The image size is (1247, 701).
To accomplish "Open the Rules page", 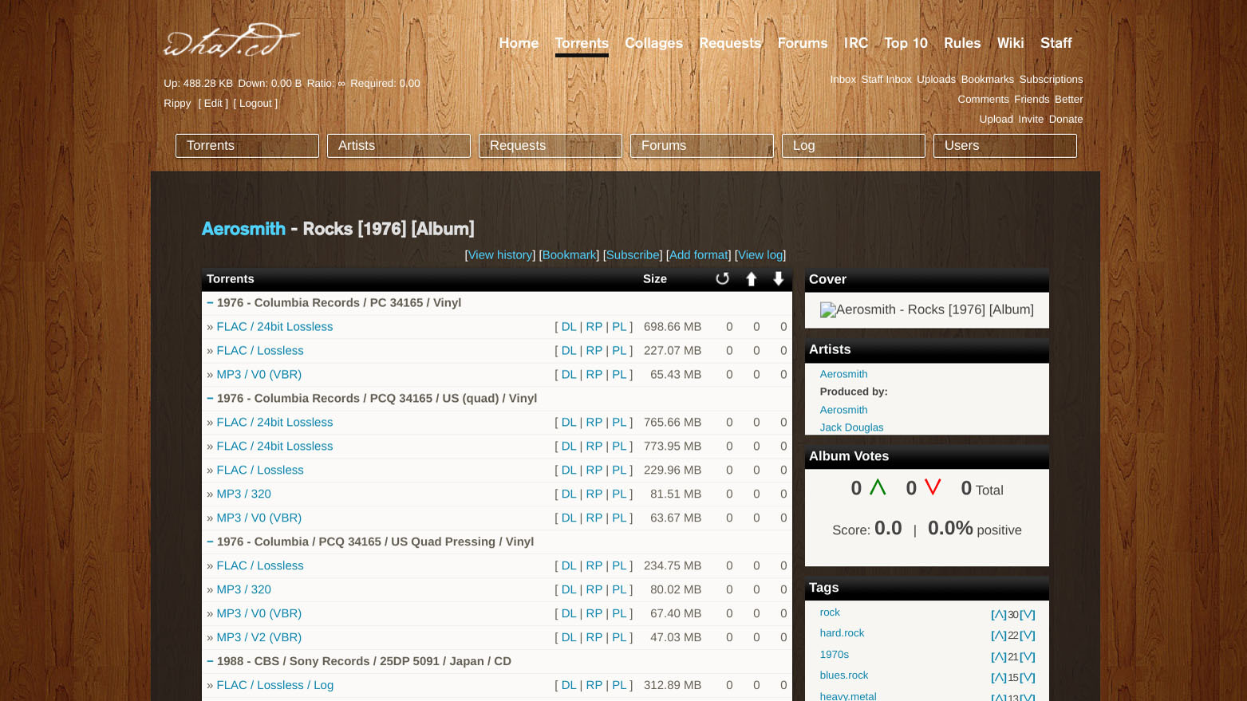I will (962, 43).
